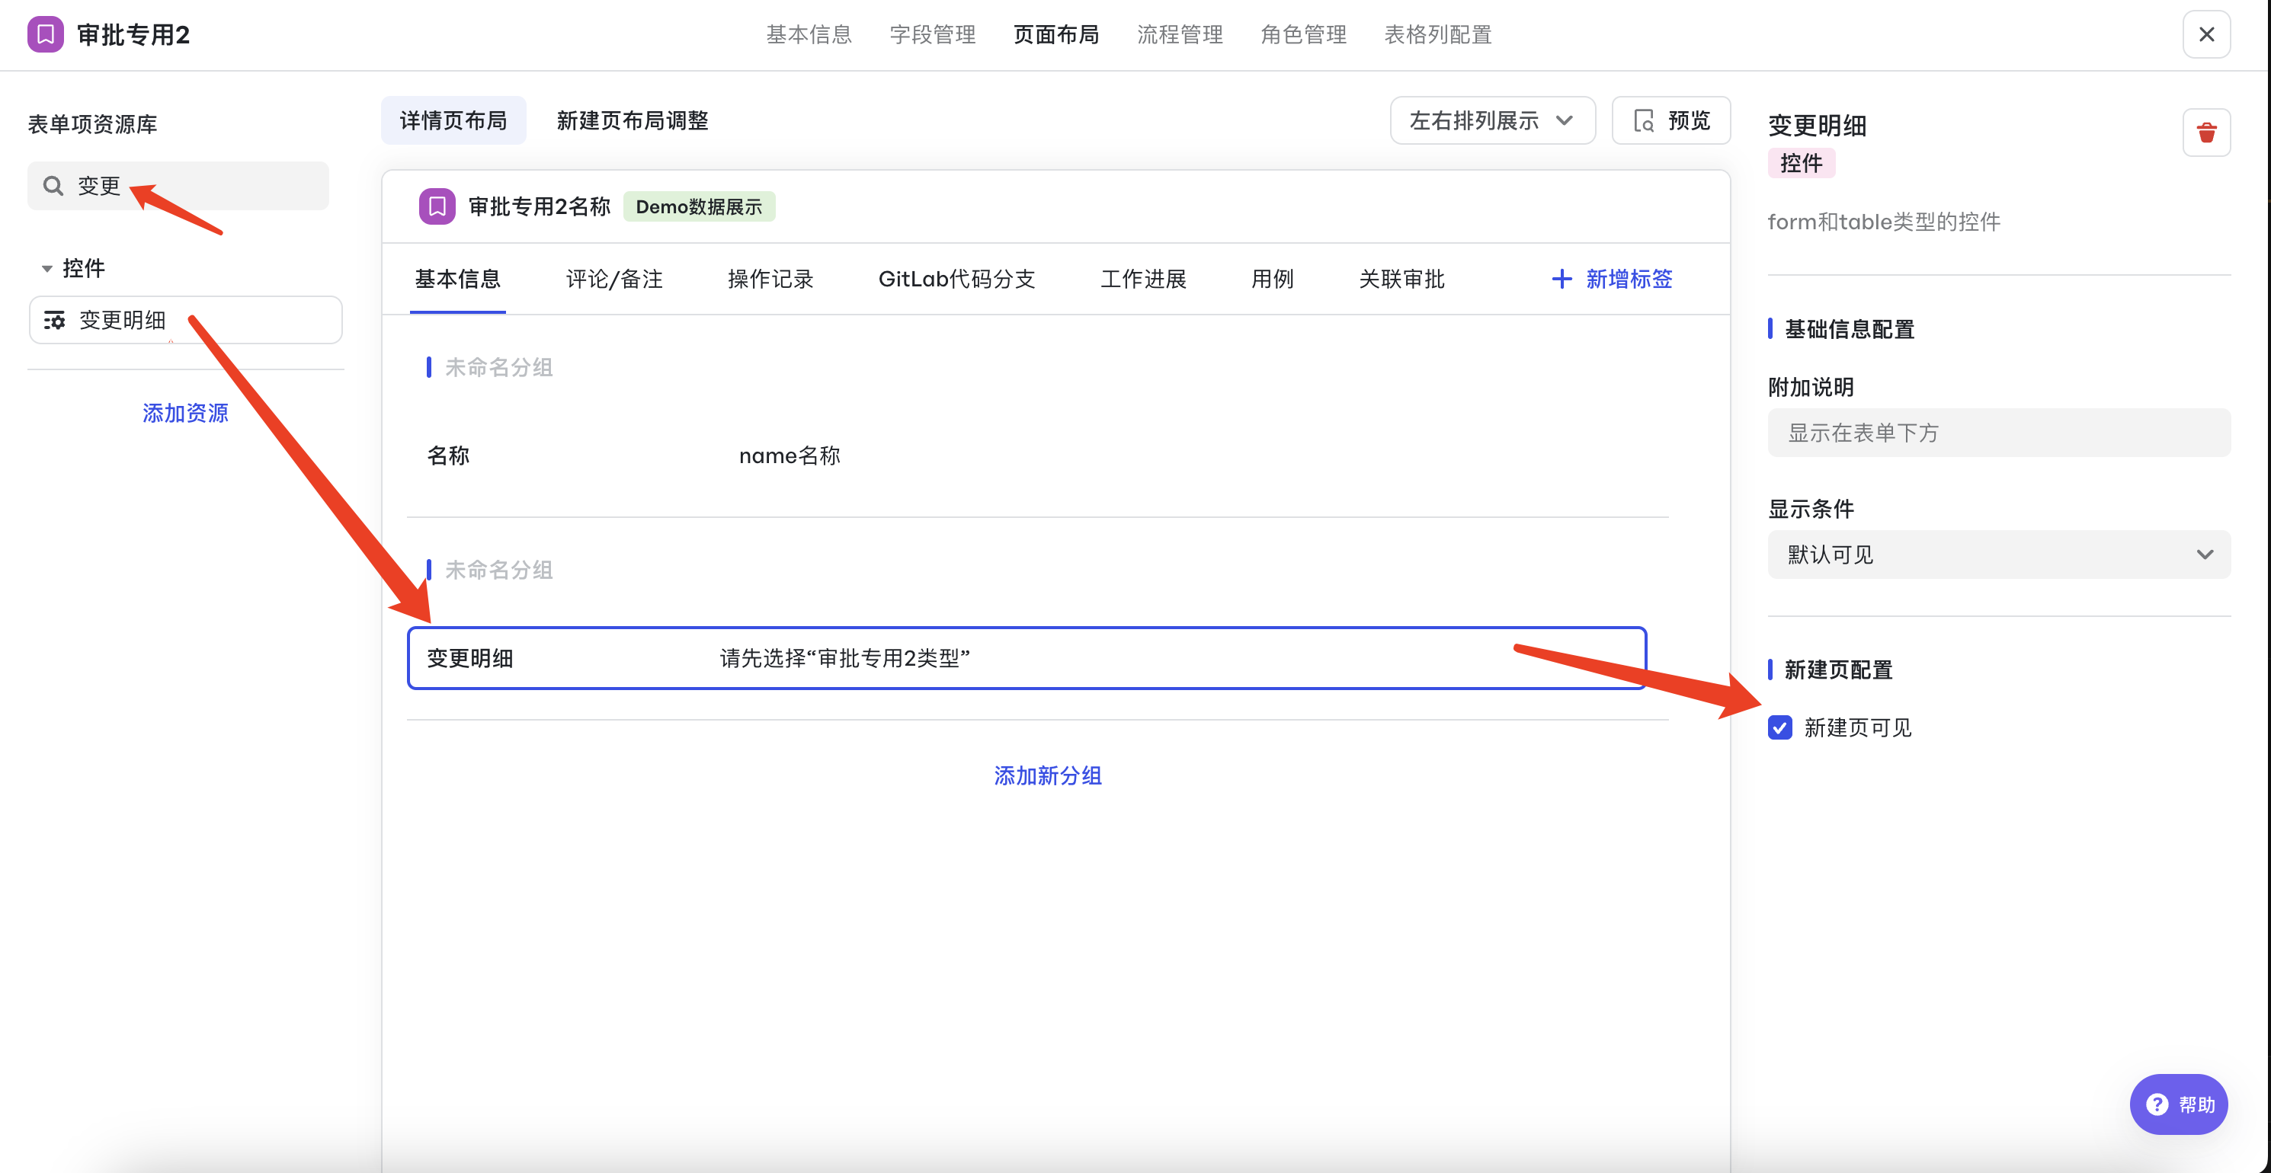This screenshot has height=1173, width=2271.
Task: Click the Demo数据展示 badge
Action: (699, 207)
